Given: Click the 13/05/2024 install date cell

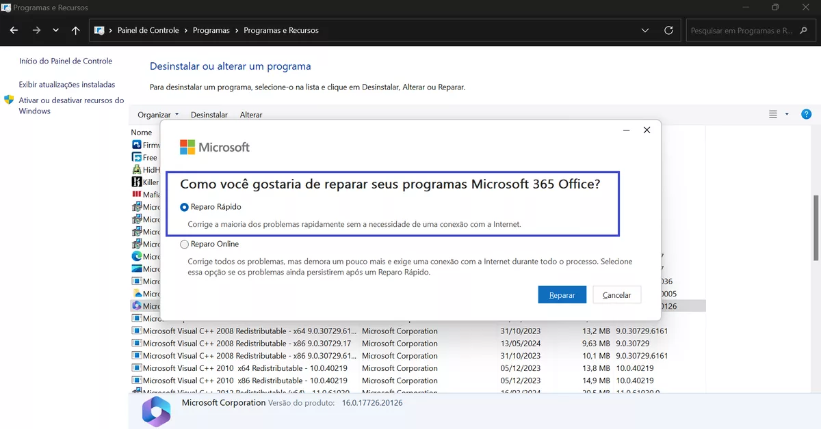Looking at the screenshot, I should [x=520, y=344].
